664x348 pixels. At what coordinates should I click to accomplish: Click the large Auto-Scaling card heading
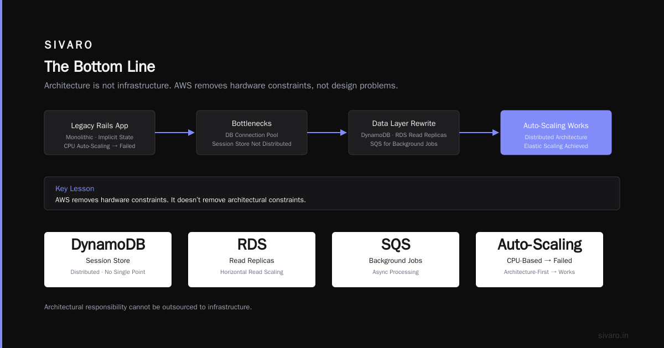(539, 245)
